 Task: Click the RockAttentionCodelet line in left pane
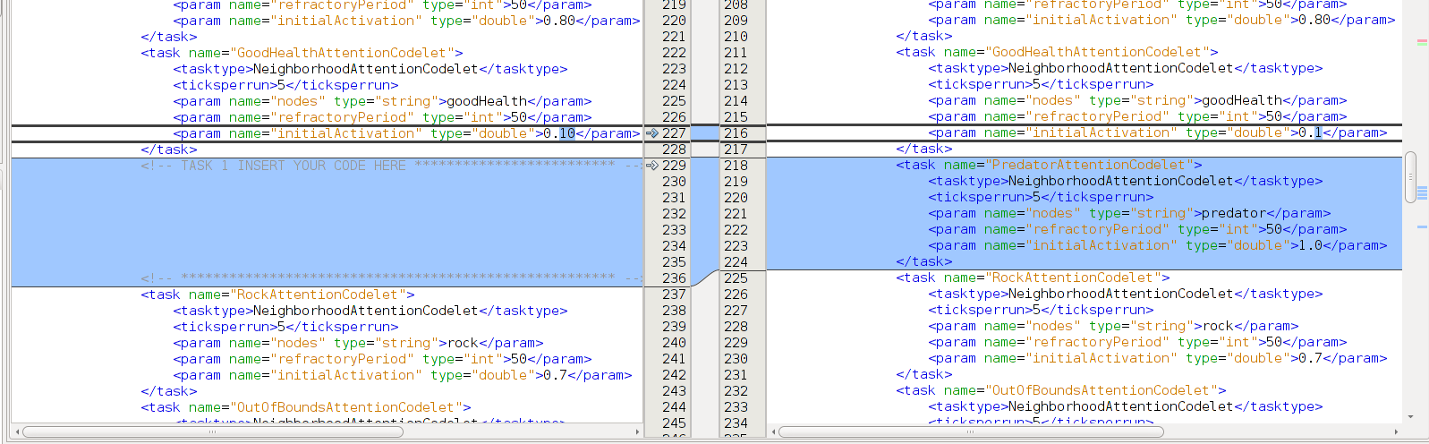[x=277, y=295]
